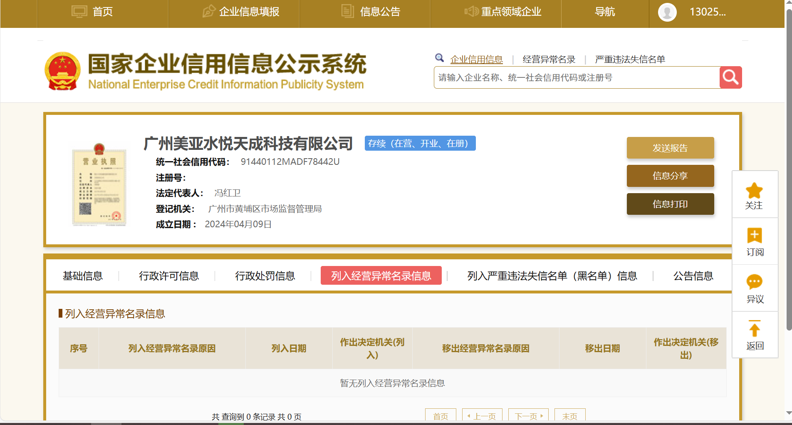The height and width of the screenshot is (425, 792).
Task: Switch to the 基础信息 tab
Action: [x=82, y=276]
